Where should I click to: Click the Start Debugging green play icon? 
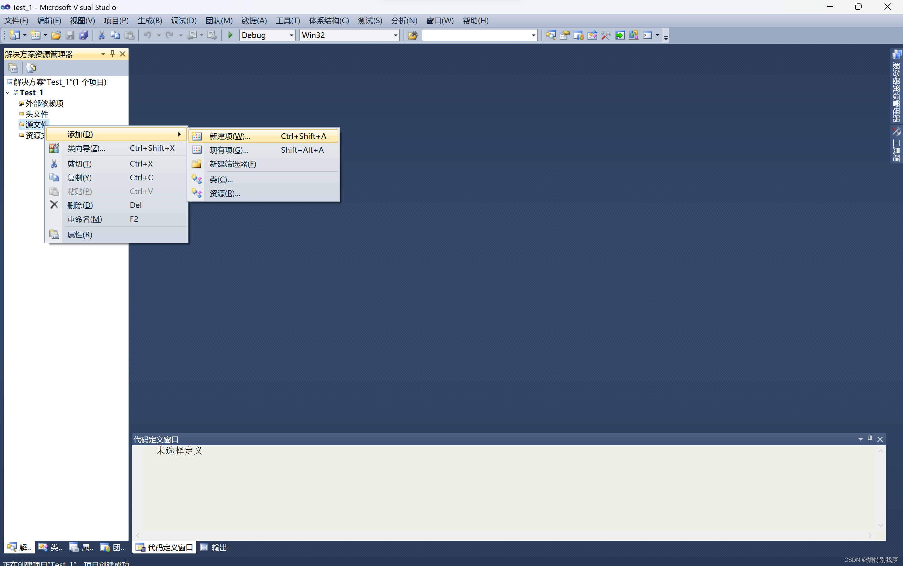point(230,35)
